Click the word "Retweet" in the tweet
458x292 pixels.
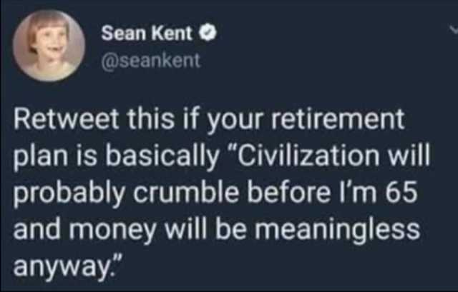pos(66,119)
